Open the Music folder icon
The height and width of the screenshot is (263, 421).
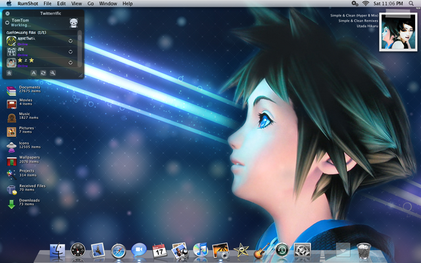click(x=12, y=118)
